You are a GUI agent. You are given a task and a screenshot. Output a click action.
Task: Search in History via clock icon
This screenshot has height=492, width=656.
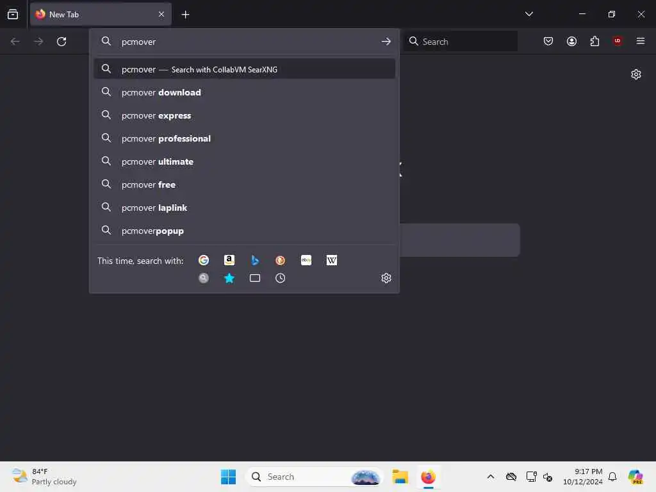[x=281, y=278]
